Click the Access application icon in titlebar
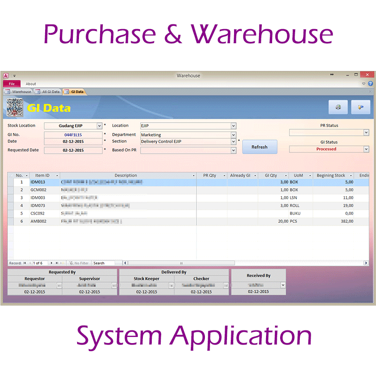376x376 pixels. click(x=5, y=75)
